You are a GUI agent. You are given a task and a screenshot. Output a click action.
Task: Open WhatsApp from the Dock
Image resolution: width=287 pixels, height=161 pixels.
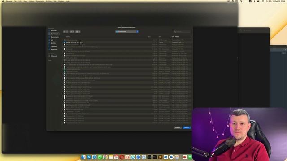100,157
